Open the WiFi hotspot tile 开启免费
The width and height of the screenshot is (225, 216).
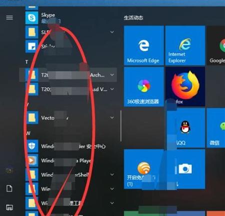[x=144, y=169]
